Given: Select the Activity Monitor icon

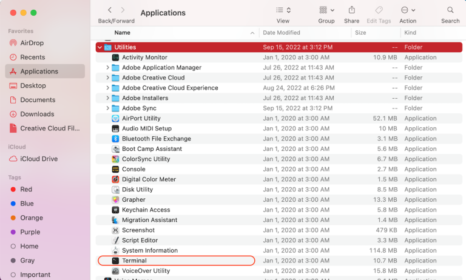Looking at the screenshot, I should (115, 58).
